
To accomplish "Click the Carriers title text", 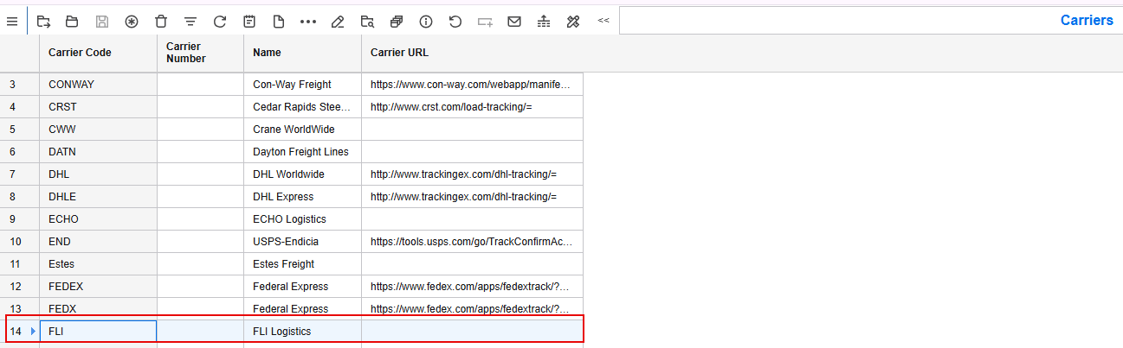I will point(1087,21).
